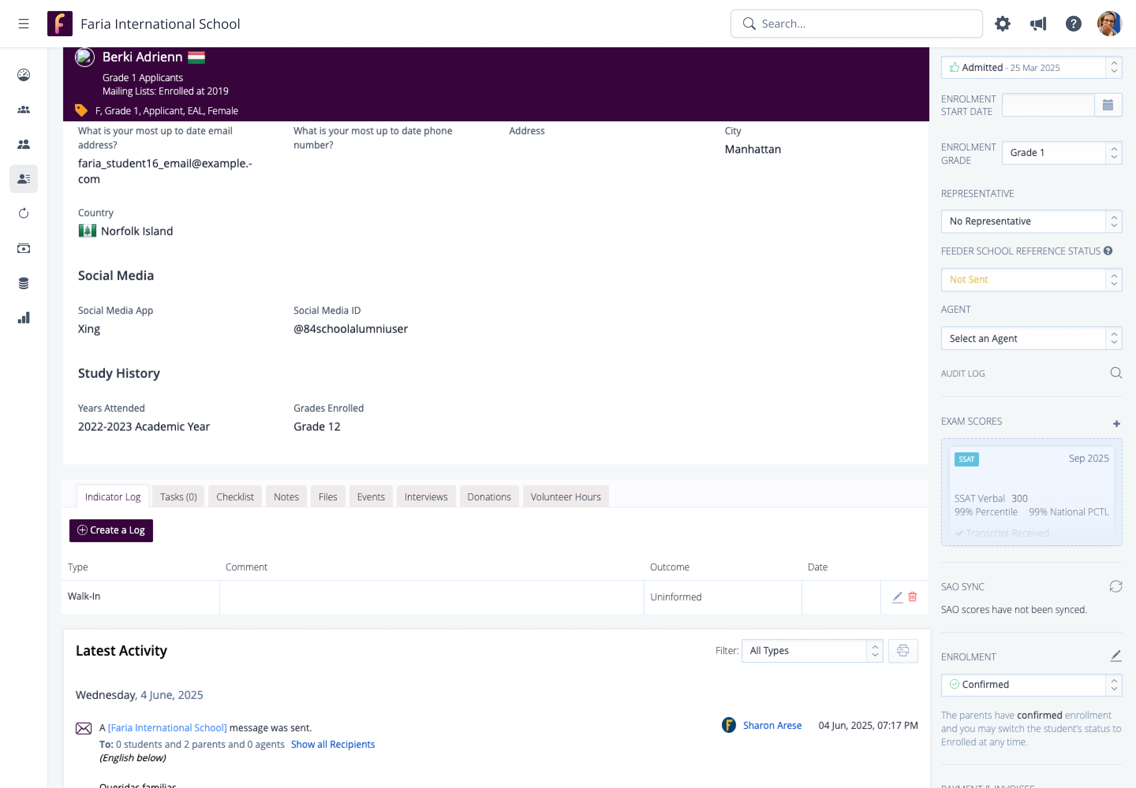Open the Enrolment Grade dropdown

[x=1061, y=152]
